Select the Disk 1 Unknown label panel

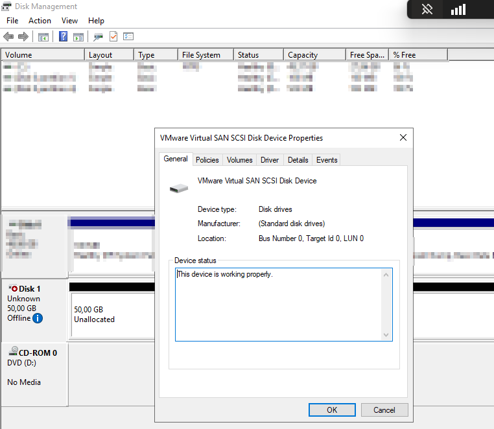click(34, 310)
